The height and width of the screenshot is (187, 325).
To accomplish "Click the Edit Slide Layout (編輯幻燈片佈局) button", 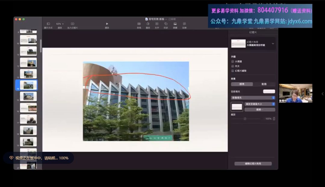I will tap(253, 164).
